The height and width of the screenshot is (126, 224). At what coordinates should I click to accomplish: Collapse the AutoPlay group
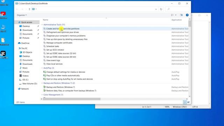click(x=42, y=68)
